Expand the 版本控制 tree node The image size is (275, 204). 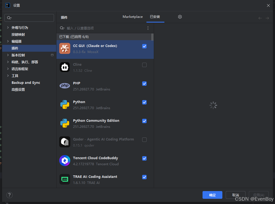coord(8,55)
